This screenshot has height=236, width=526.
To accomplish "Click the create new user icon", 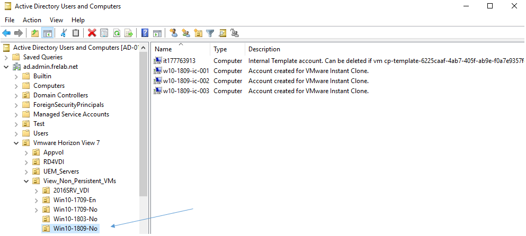I will (x=173, y=33).
